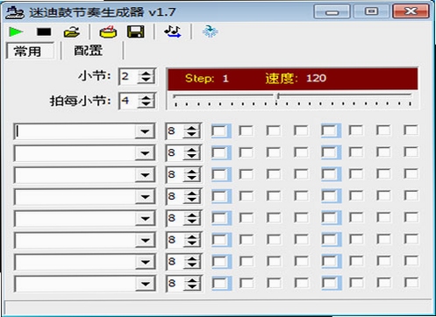Tick the fourth row's seventh step checkbox
The image size is (436, 317).
click(x=383, y=196)
